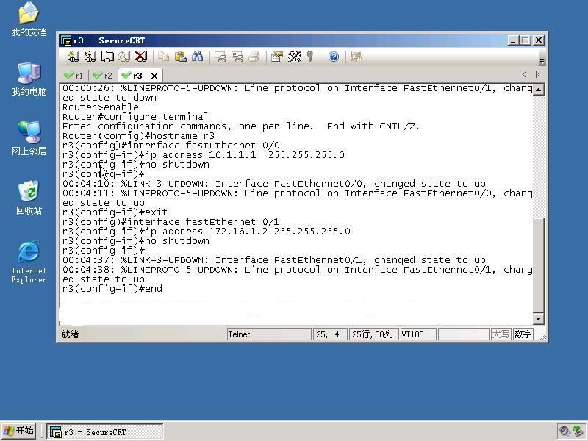Minimize the SecureCRT window
The height and width of the screenshot is (441, 588).
(513, 40)
